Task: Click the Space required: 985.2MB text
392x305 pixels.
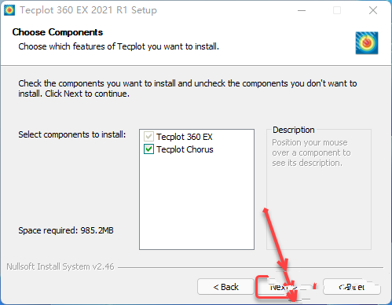Action: pos(66,230)
